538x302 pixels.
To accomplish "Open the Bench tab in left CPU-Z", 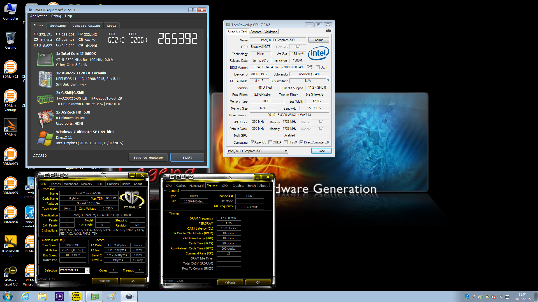I will pyautogui.click(x=126, y=184).
